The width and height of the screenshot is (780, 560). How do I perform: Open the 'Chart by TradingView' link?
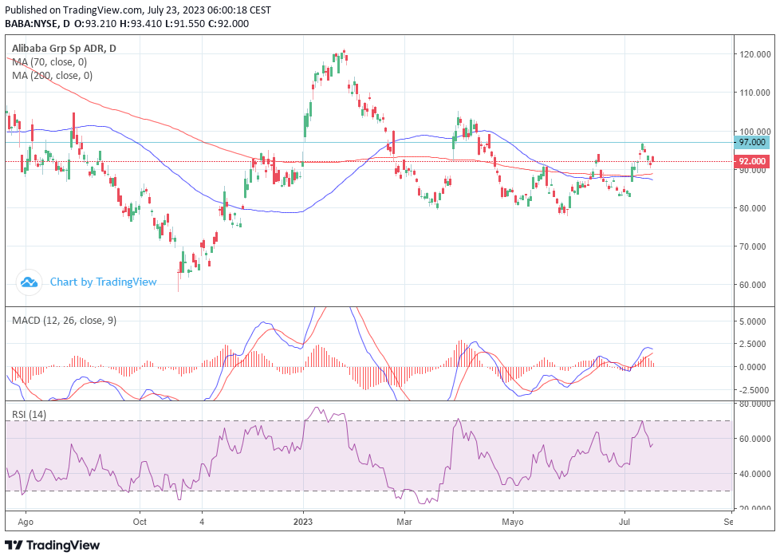103,282
